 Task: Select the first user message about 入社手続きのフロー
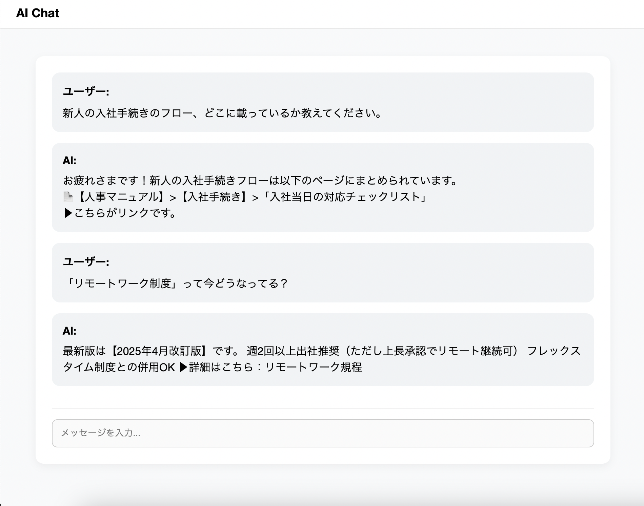(223, 113)
